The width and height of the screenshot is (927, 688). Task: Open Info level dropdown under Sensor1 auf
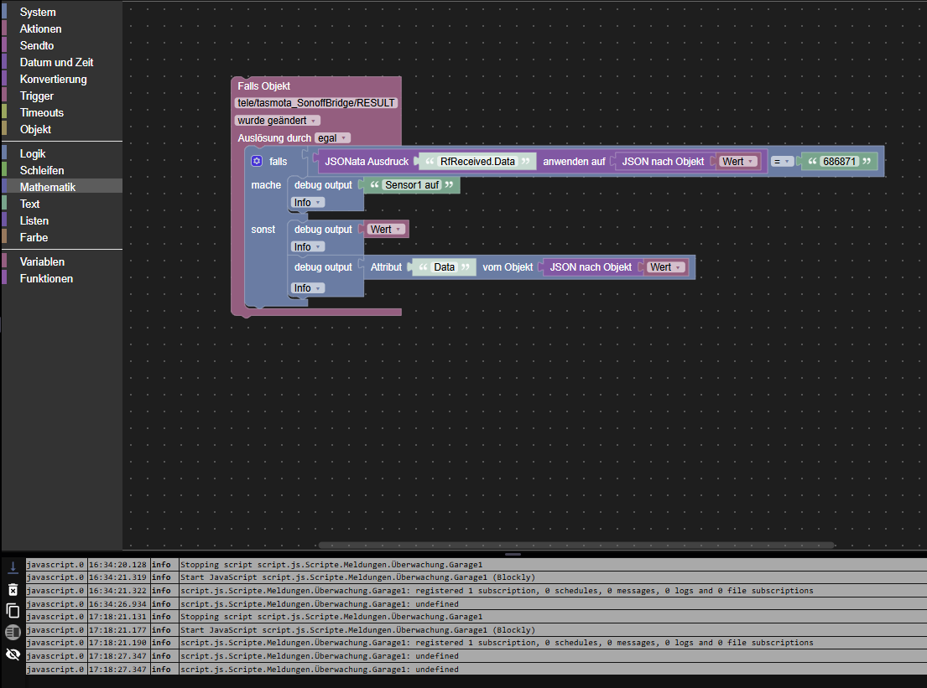pyautogui.click(x=307, y=203)
